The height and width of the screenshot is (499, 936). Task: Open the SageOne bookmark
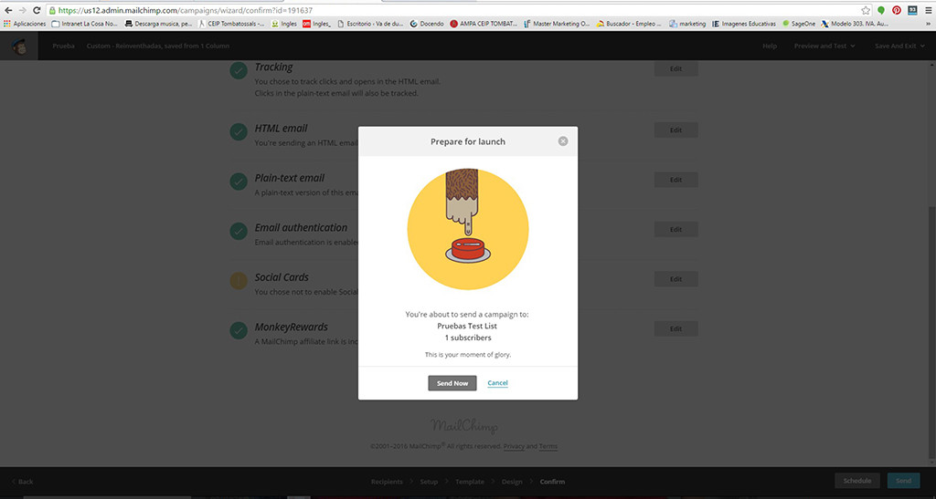(799, 24)
